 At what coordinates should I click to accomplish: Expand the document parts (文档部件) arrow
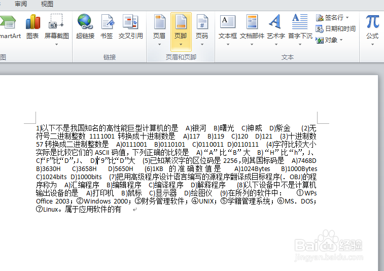(x=252, y=44)
